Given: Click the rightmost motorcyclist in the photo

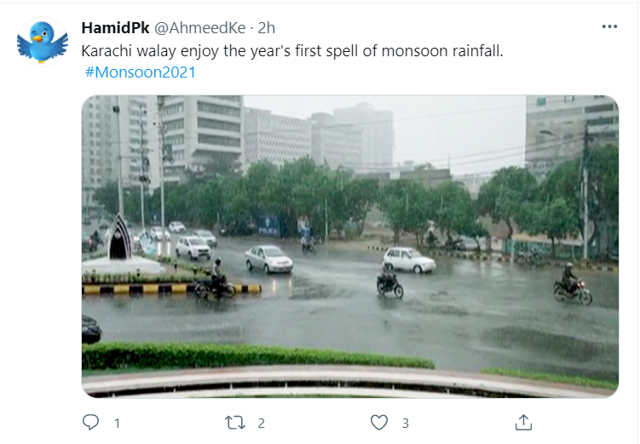Looking at the screenshot, I should click(572, 284).
